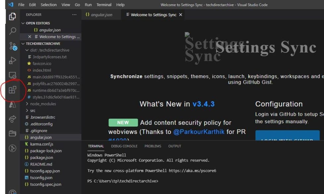Open the Live Share view
The image size is (324, 194).
[x=12, y=119]
